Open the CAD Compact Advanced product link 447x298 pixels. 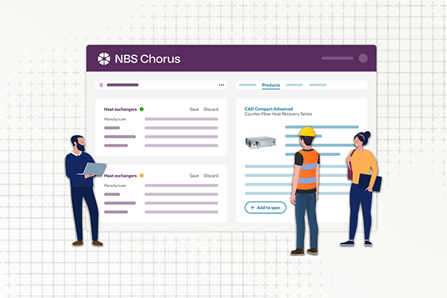click(x=268, y=109)
